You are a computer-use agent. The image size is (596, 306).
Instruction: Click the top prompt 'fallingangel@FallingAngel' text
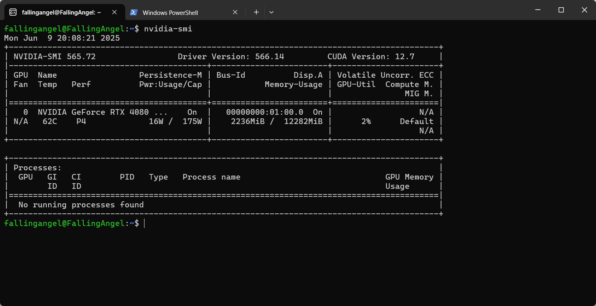(64, 29)
